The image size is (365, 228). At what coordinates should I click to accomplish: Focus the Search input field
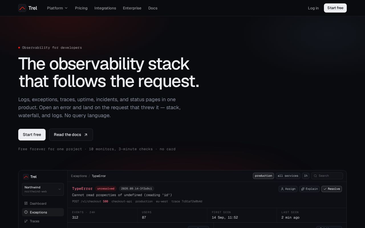327,176
